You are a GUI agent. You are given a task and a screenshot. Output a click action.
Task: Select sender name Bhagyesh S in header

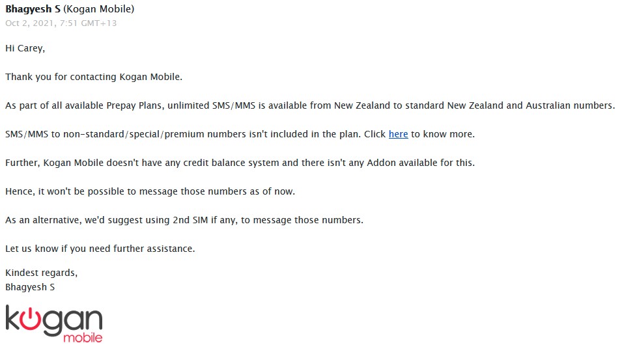pos(33,8)
